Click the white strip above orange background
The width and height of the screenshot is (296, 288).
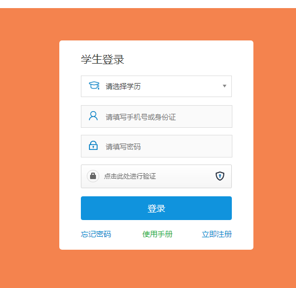click(148, 4)
